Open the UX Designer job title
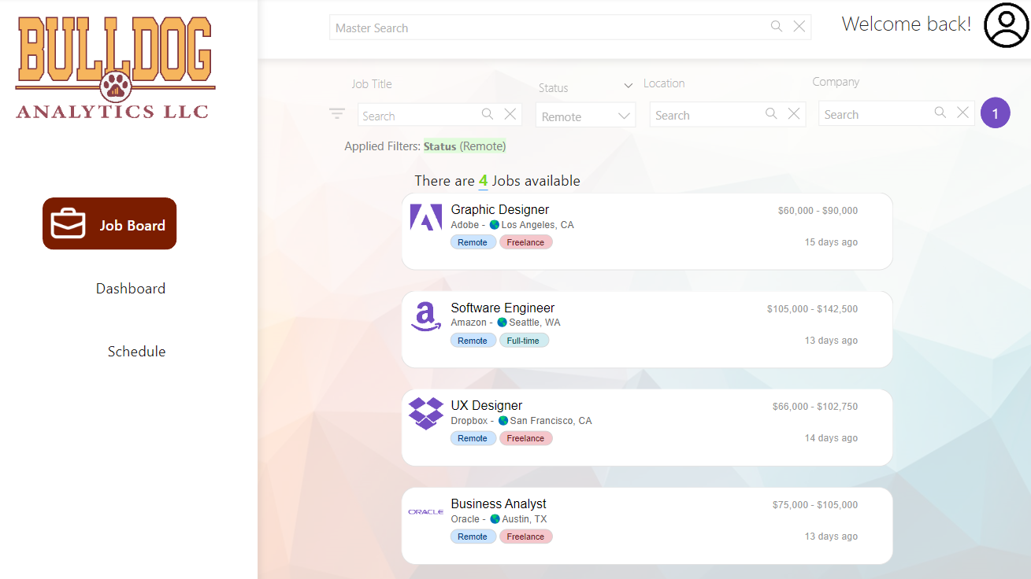The height and width of the screenshot is (579, 1031). (x=487, y=405)
